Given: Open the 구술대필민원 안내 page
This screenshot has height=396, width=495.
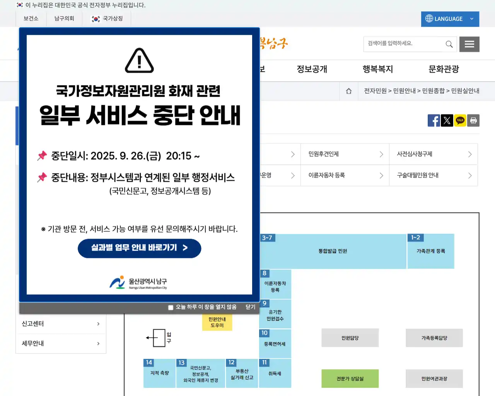Looking at the screenshot, I should click(418, 175).
